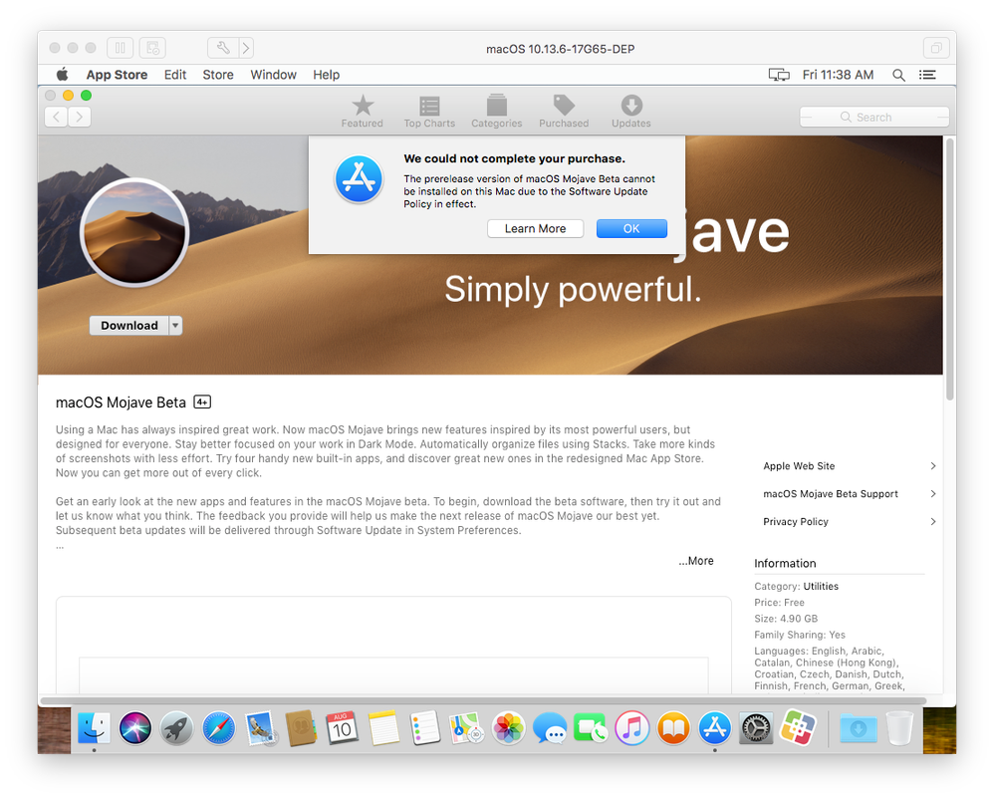Expand the dropdown arrow beside Download
This screenshot has height=799, width=994.
pos(175,326)
